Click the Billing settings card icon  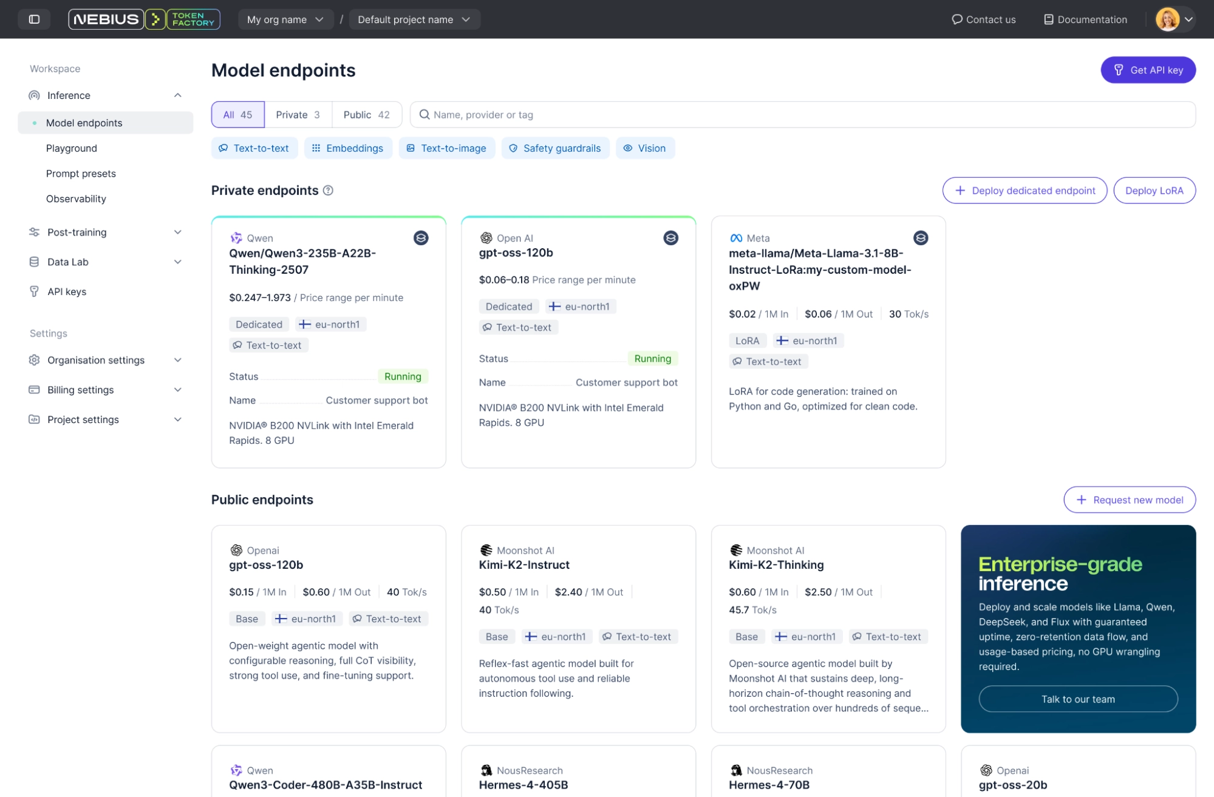[34, 390]
